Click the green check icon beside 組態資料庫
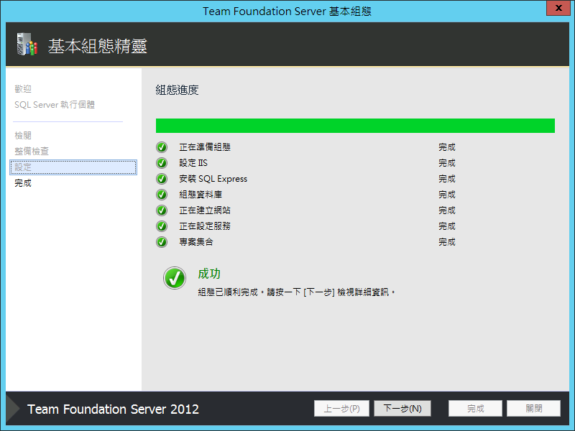The height and width of the screenshot is (431, 575). pyautogui.click(x=161, y=195)
